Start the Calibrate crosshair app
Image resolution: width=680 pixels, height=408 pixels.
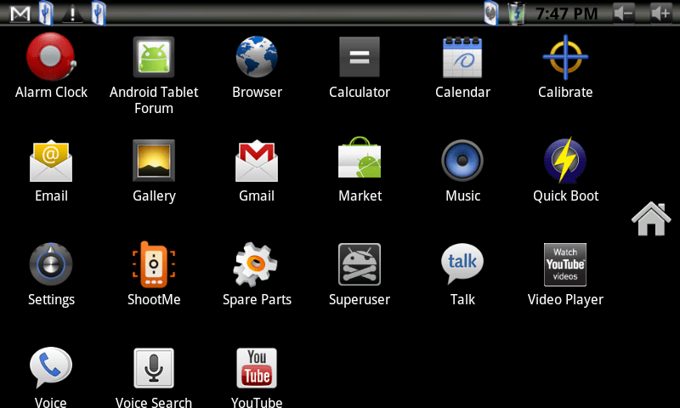point(565,57)
